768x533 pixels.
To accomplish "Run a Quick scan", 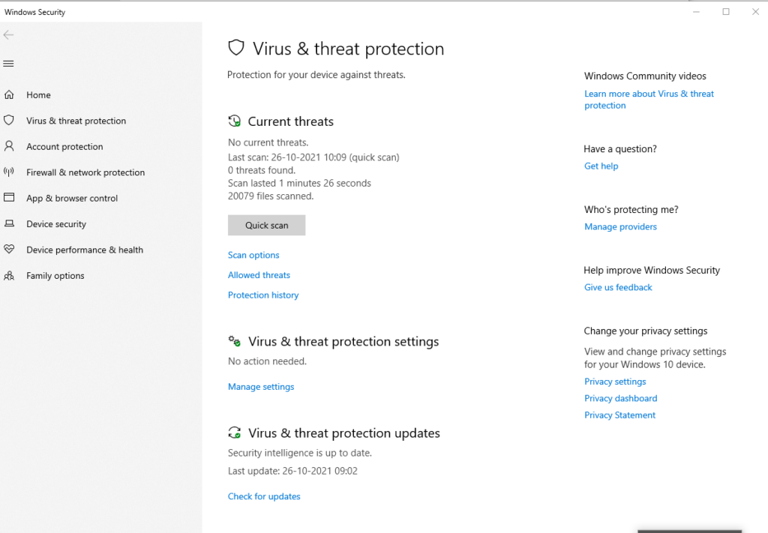I will [x=266, y=225].
